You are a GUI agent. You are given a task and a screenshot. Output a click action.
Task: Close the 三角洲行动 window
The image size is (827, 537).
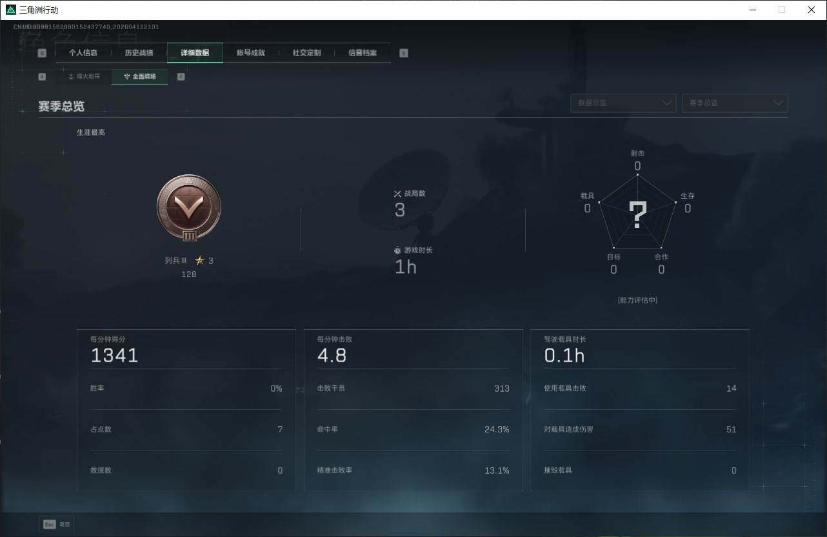click(812, 10)
